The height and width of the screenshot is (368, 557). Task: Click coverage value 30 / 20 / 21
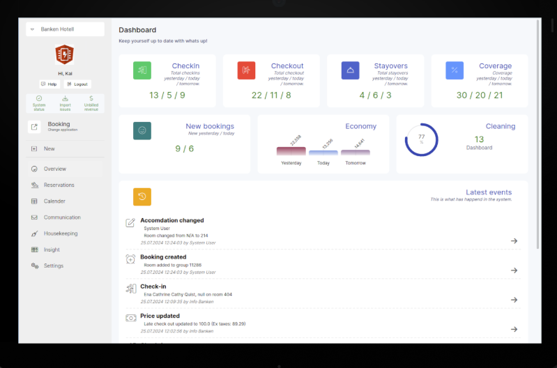[x=480, y=95]
